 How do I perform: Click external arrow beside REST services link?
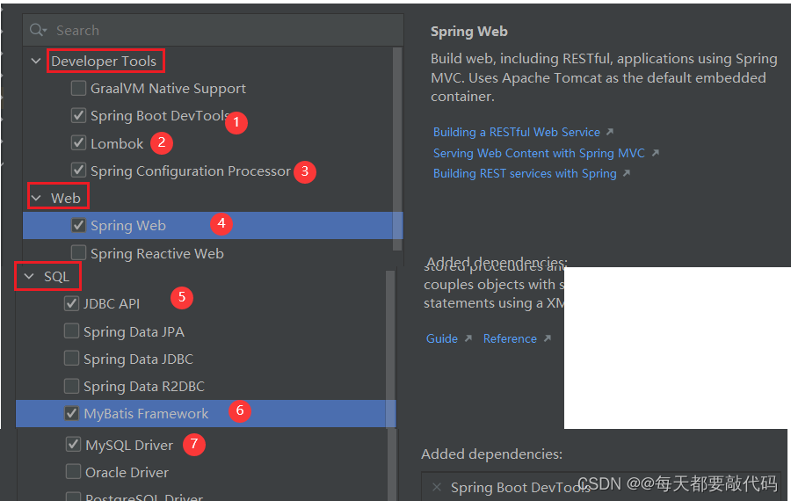coord(627,173)
